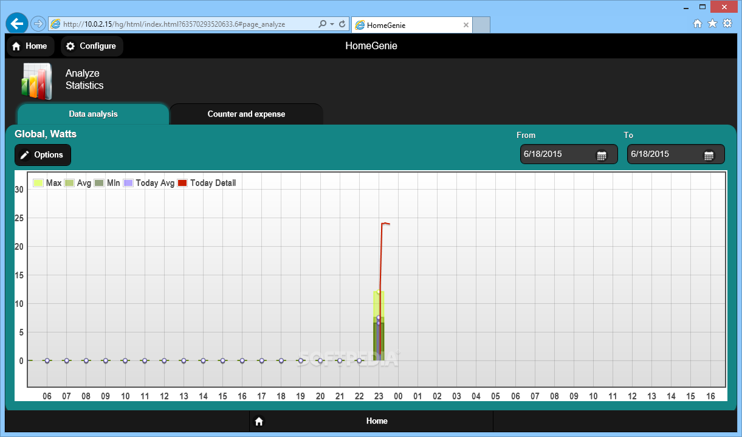742x437 pixels.
Task: Toggle the Max legend swatch
Action: (x=38, y=183)
